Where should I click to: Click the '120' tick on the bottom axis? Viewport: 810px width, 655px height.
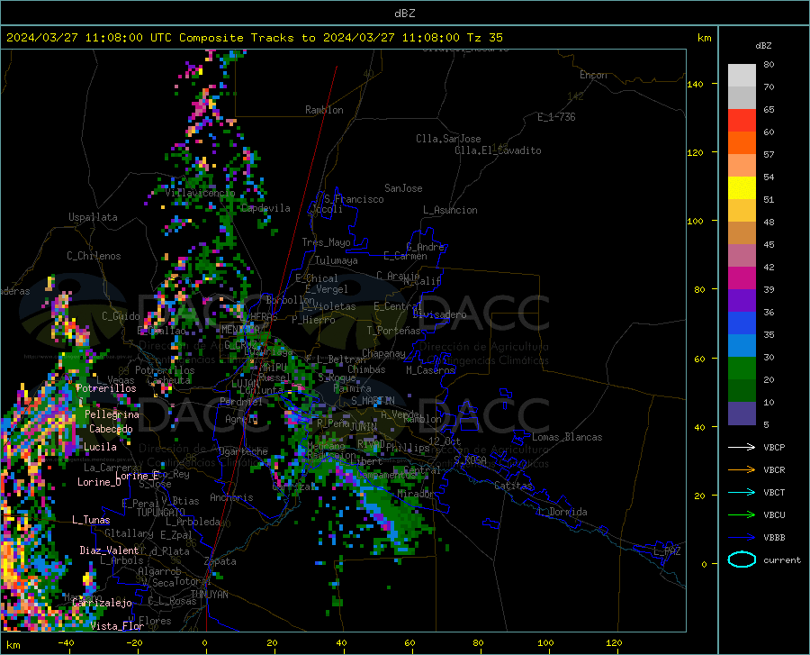pyautogui.click(x=614, y=643)
